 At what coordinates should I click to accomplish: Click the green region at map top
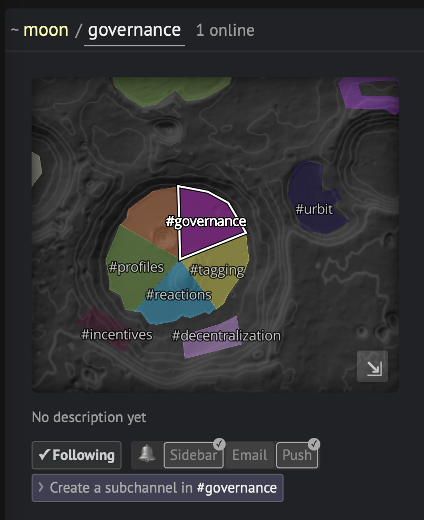173,88
